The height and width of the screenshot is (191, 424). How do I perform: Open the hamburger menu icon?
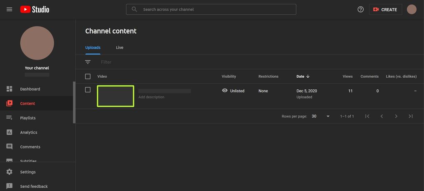9,9
